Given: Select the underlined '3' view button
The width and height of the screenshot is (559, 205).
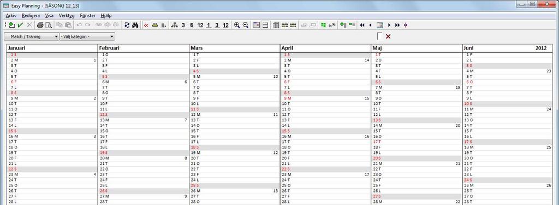Looking at the screenshot, I should point(217,25).
